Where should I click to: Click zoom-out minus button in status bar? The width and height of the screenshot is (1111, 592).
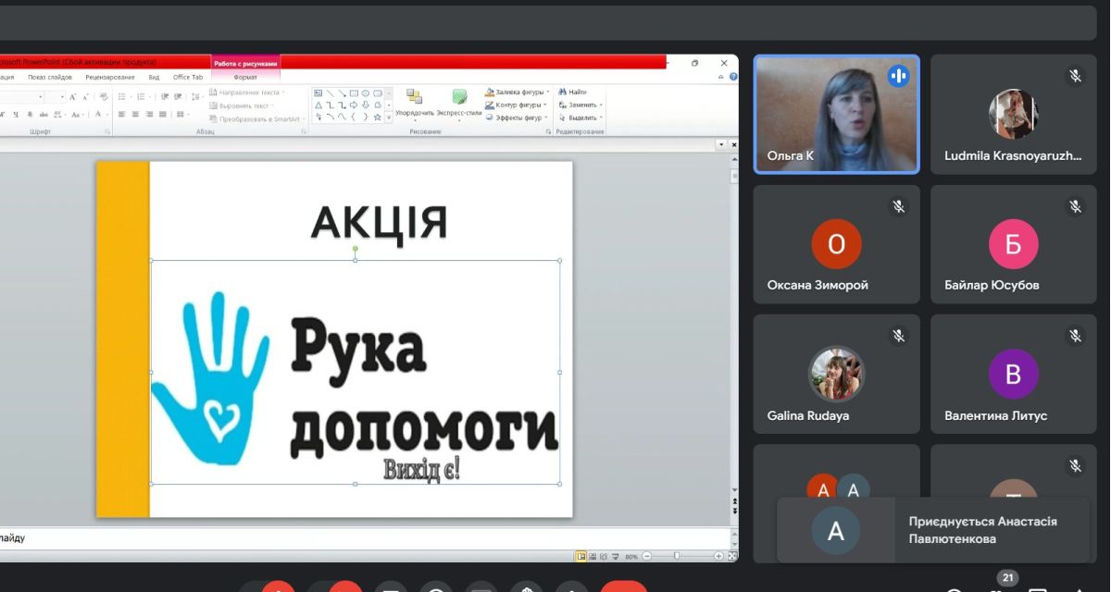tap(646, 555)
